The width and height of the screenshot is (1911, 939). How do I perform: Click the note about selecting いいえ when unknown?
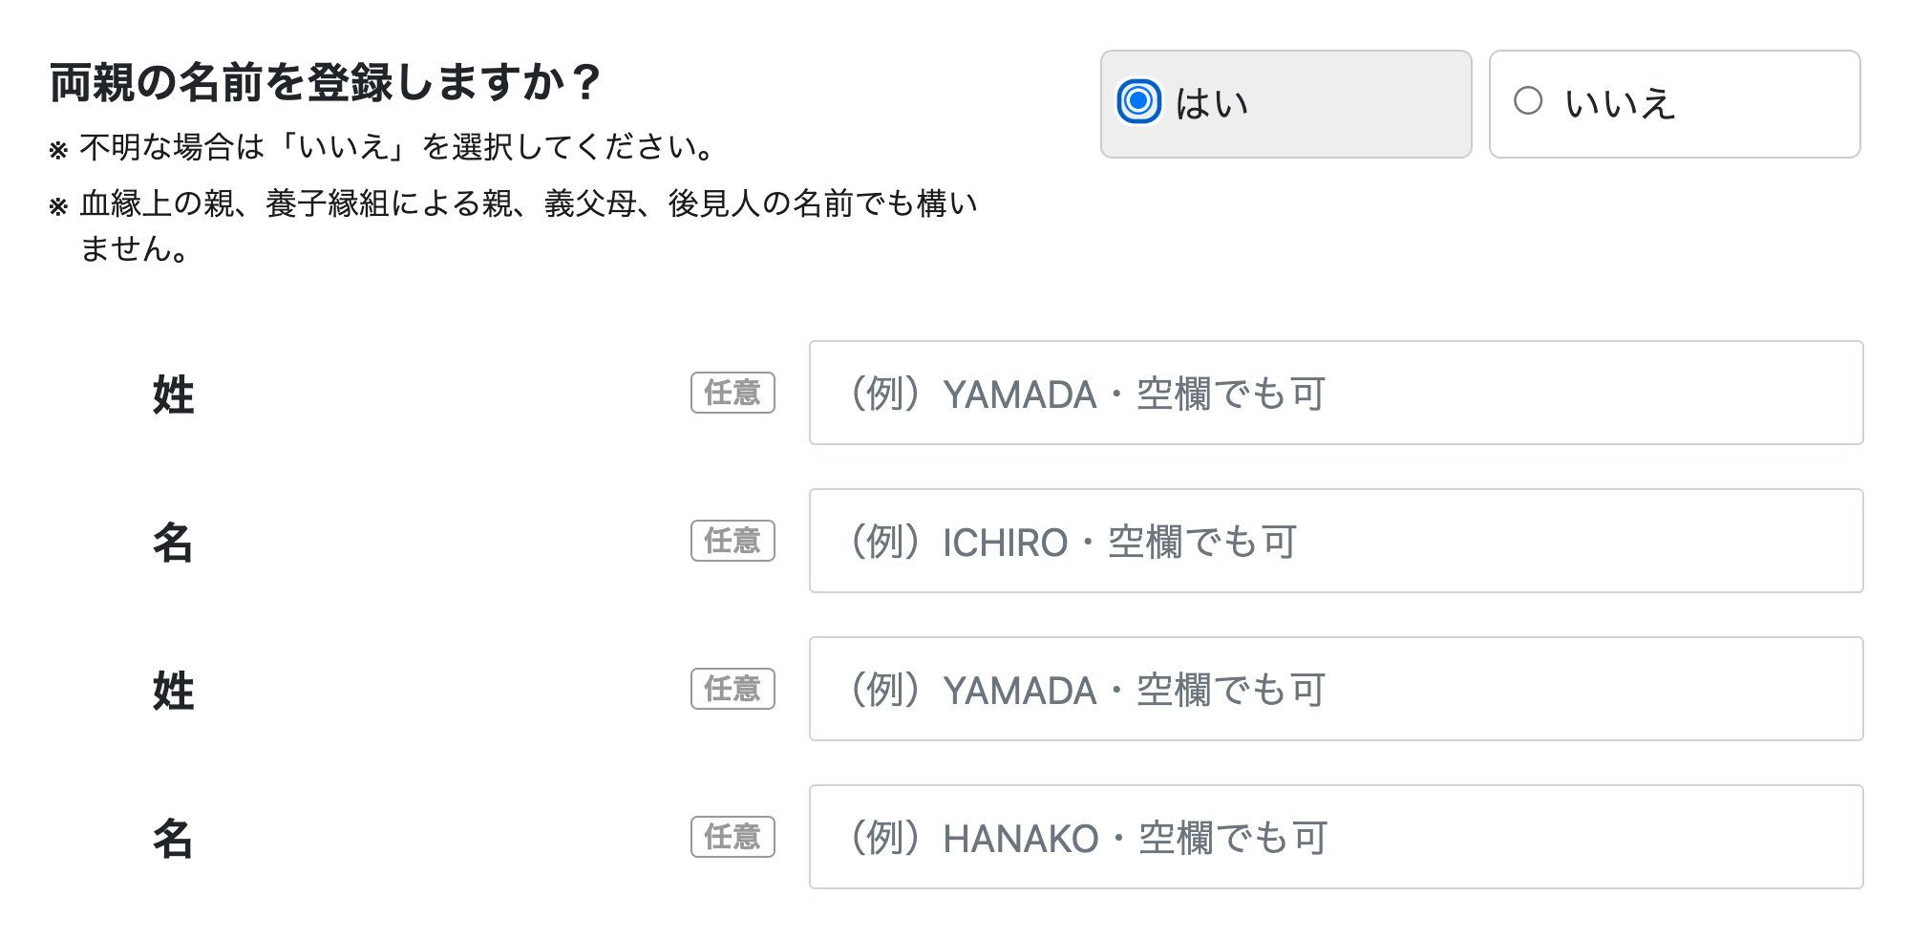[380, 146]
